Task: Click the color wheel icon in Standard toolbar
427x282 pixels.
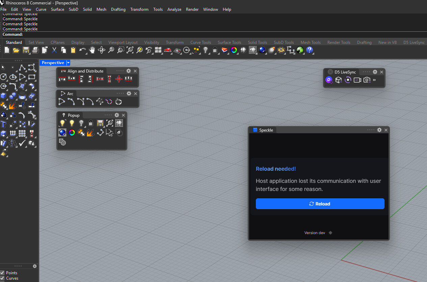Action: [234, 50]
